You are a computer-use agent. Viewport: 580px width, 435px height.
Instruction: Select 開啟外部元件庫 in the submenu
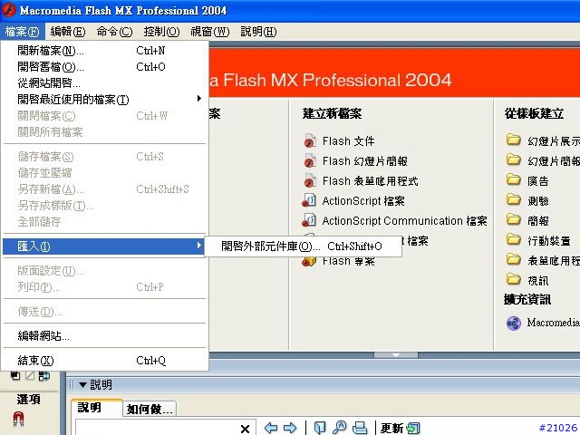pyautogui.click(x=303, y=246)
